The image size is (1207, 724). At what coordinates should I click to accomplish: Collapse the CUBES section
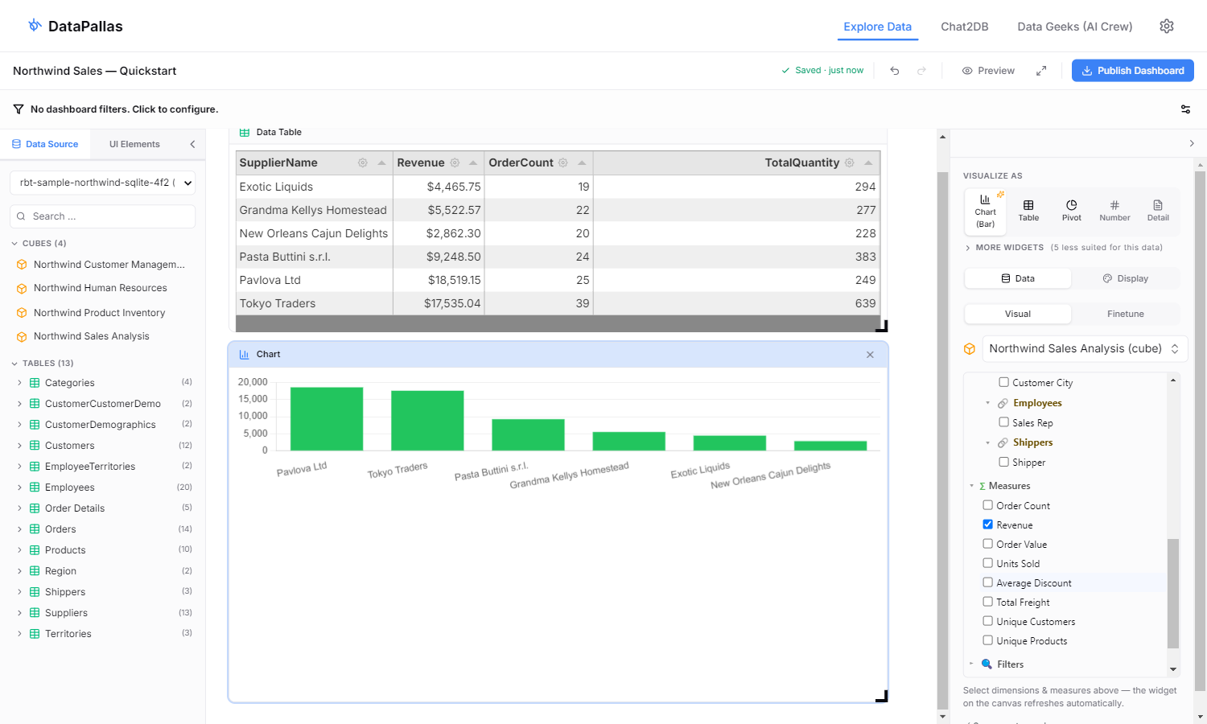[14, 243]
